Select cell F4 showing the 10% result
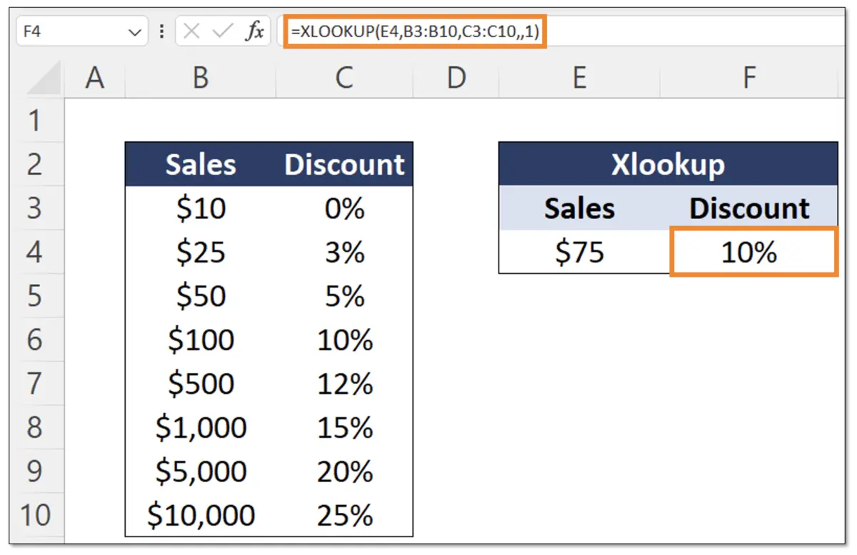 click(x=748, y=252)
